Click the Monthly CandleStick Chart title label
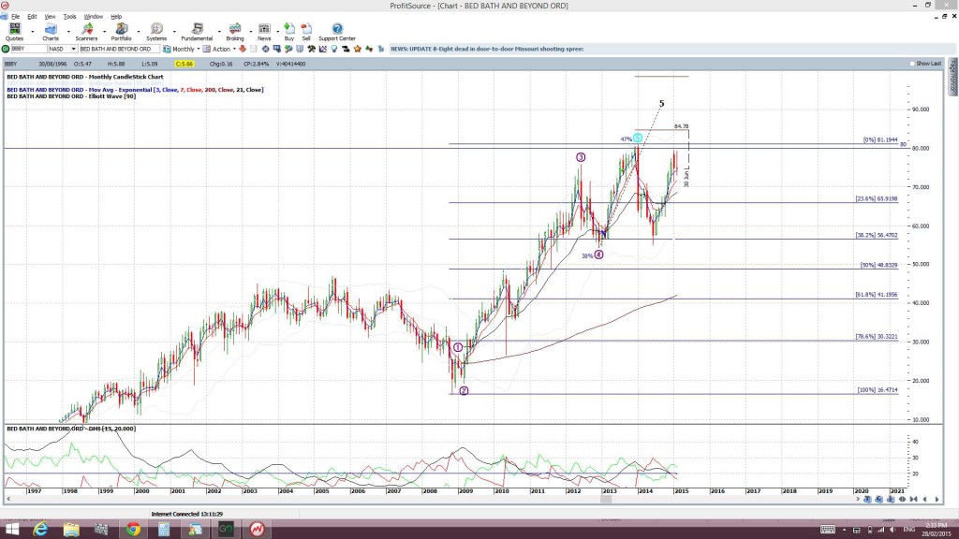 [x=85, y=77]
